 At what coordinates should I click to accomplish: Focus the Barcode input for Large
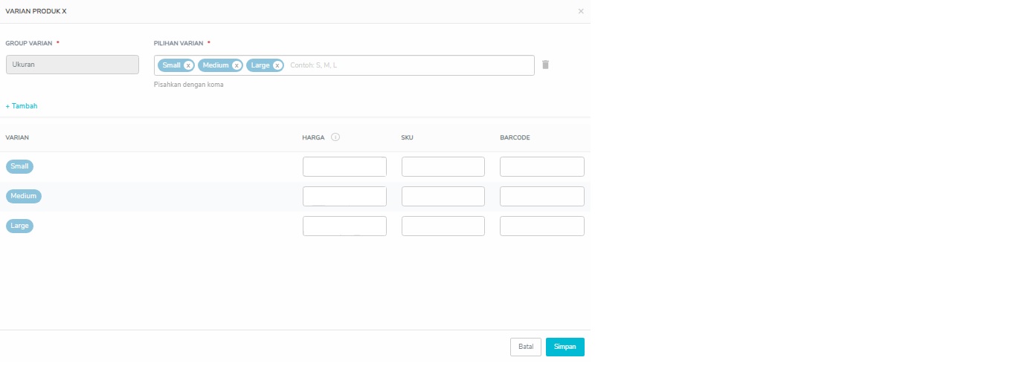541,226
